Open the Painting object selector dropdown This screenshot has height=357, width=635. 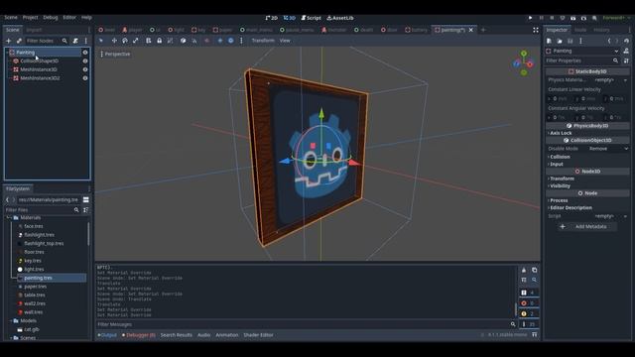(582, 51)
